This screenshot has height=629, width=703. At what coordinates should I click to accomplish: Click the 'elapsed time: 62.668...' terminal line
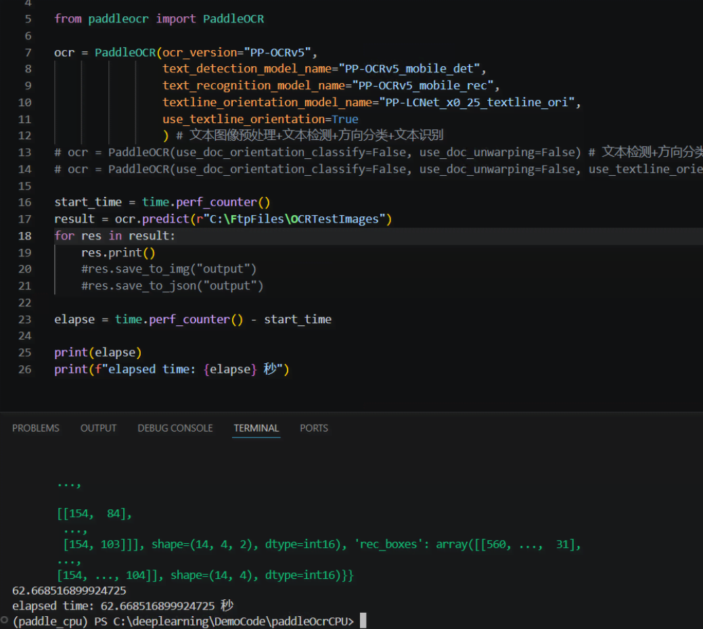point(123,606)
